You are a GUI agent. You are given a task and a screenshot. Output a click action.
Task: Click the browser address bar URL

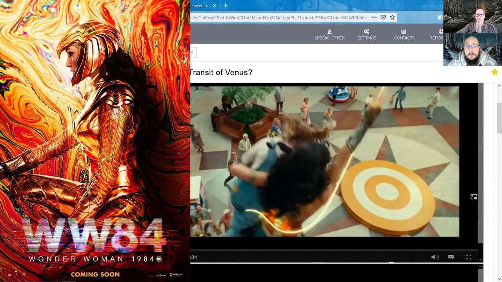(x=278, y=17)
